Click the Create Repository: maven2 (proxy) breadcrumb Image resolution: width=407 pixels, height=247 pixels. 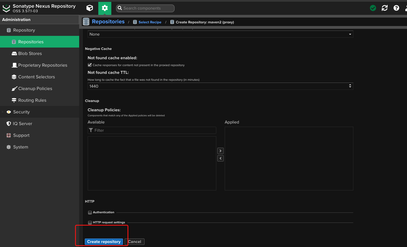205,22
